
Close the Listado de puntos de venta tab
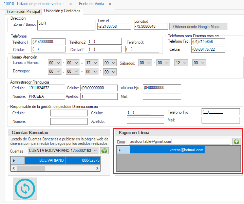(x=70, y=4)
